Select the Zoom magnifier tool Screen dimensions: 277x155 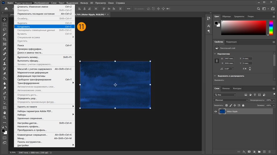5,117
